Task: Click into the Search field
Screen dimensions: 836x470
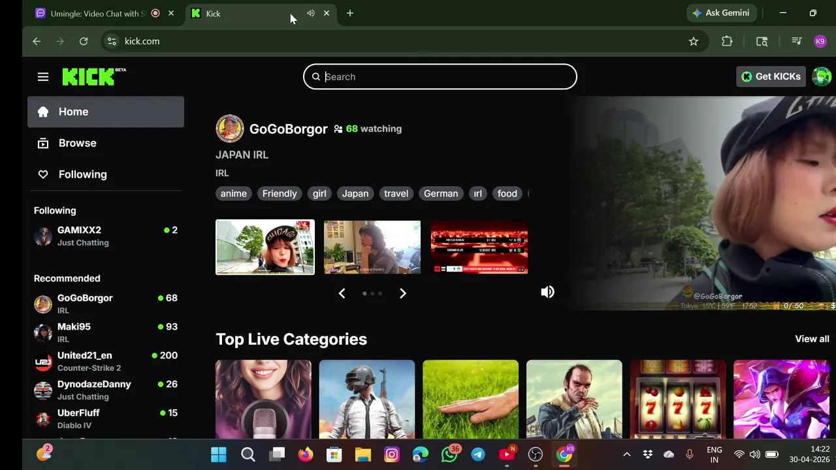Action: click(440, 76)
